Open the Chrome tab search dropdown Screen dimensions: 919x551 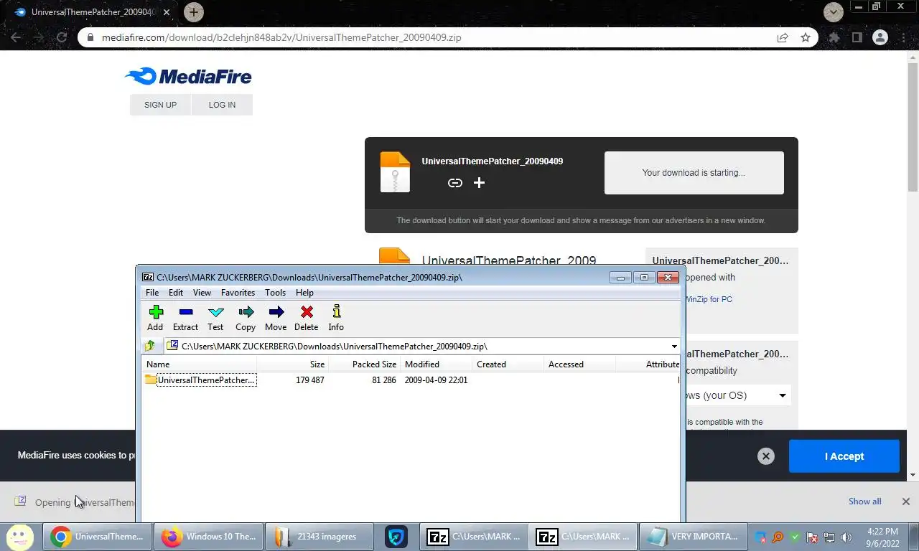coord(834,12)
